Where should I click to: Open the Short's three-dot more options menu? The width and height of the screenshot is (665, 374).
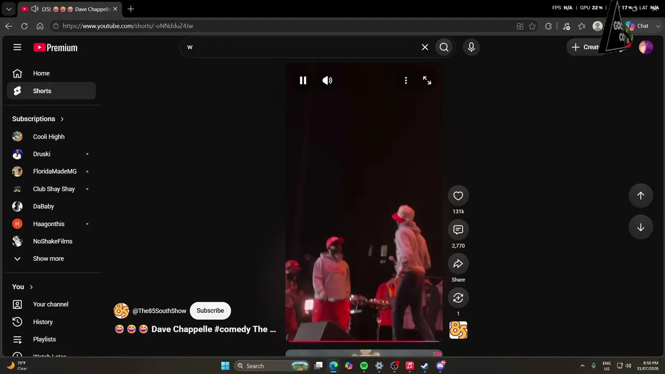(x=406, y=81)
